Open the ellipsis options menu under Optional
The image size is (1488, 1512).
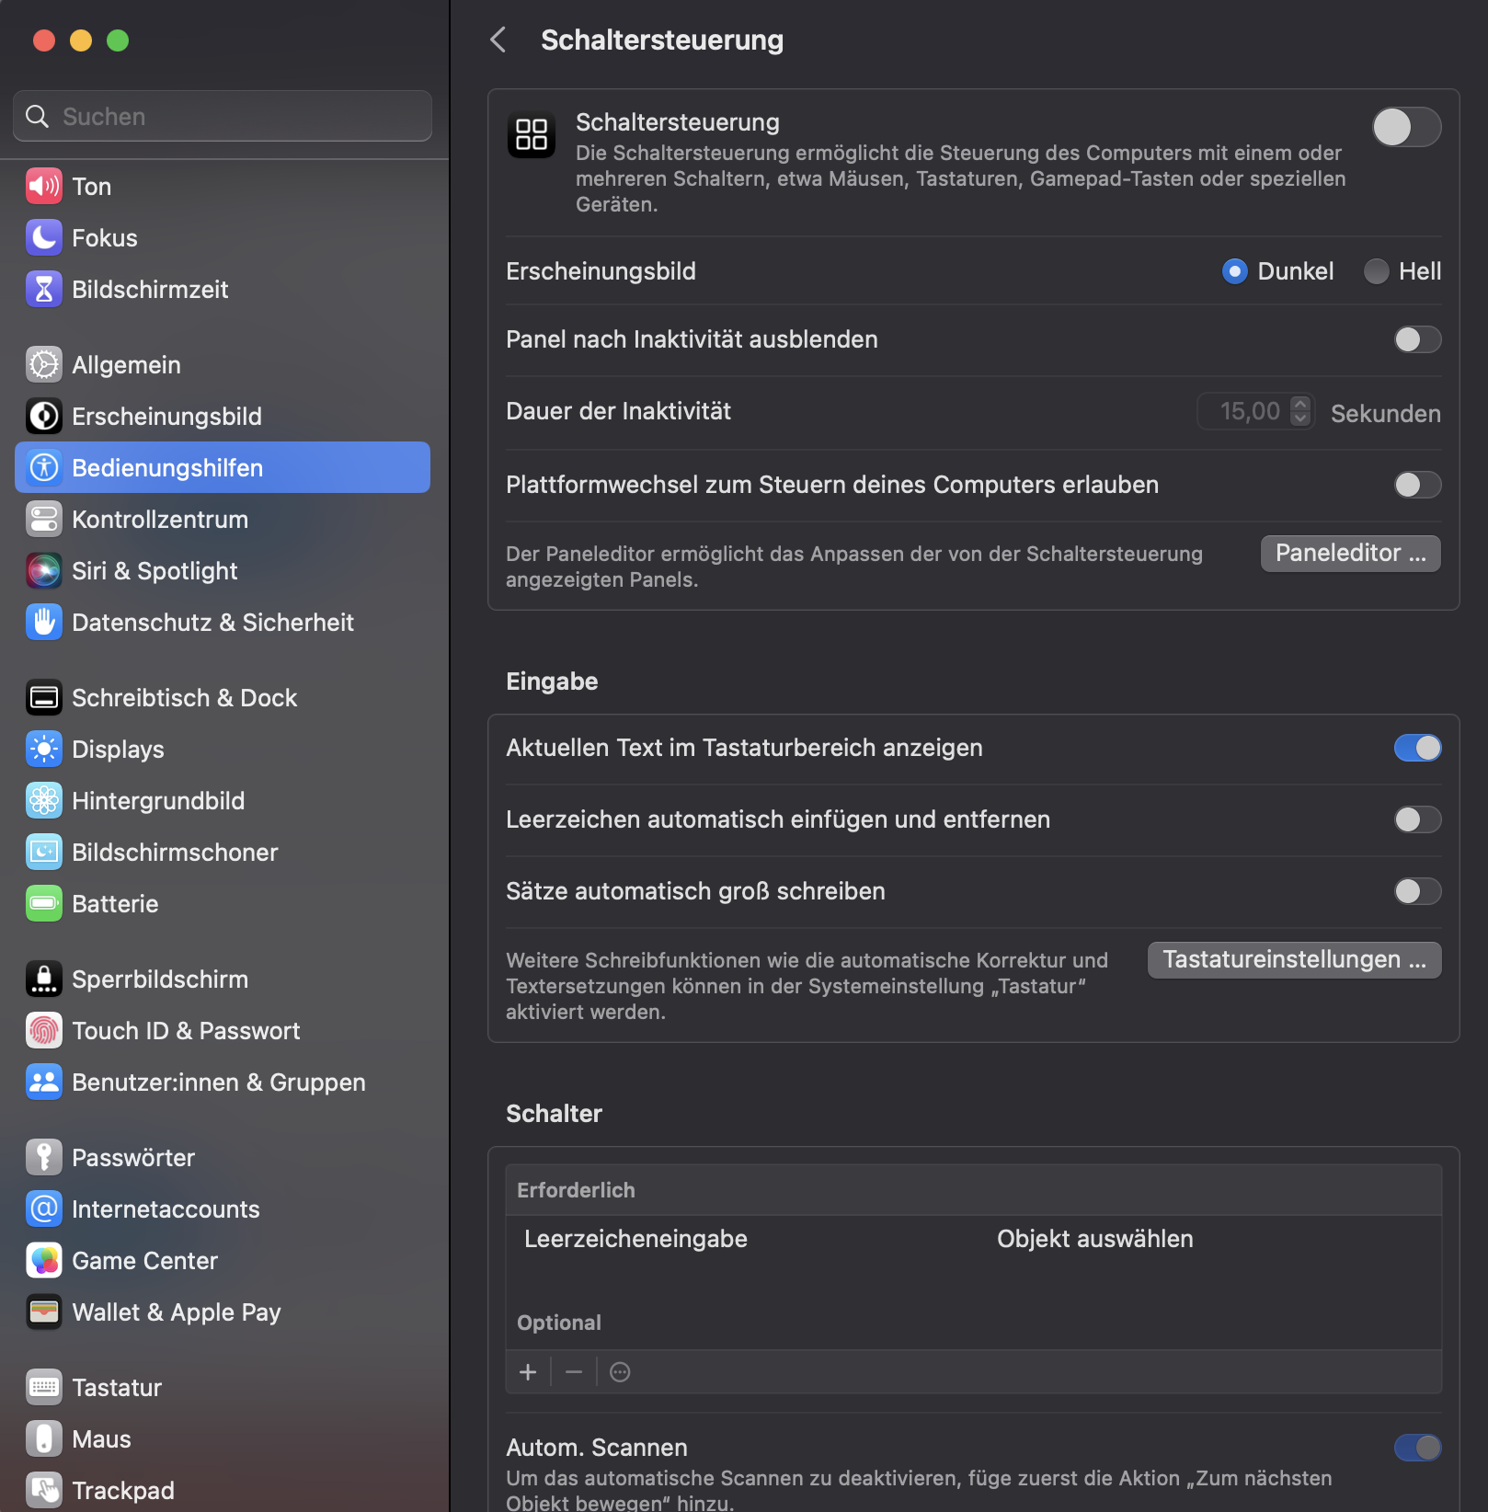tap(621, 1372)
